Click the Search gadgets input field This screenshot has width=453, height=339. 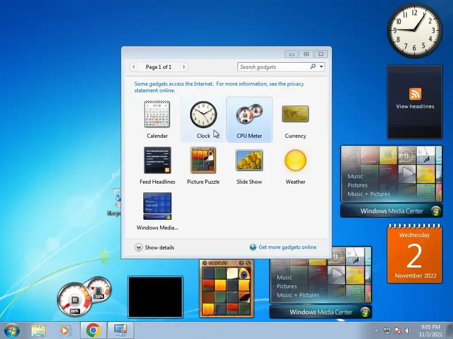[273, 67]
